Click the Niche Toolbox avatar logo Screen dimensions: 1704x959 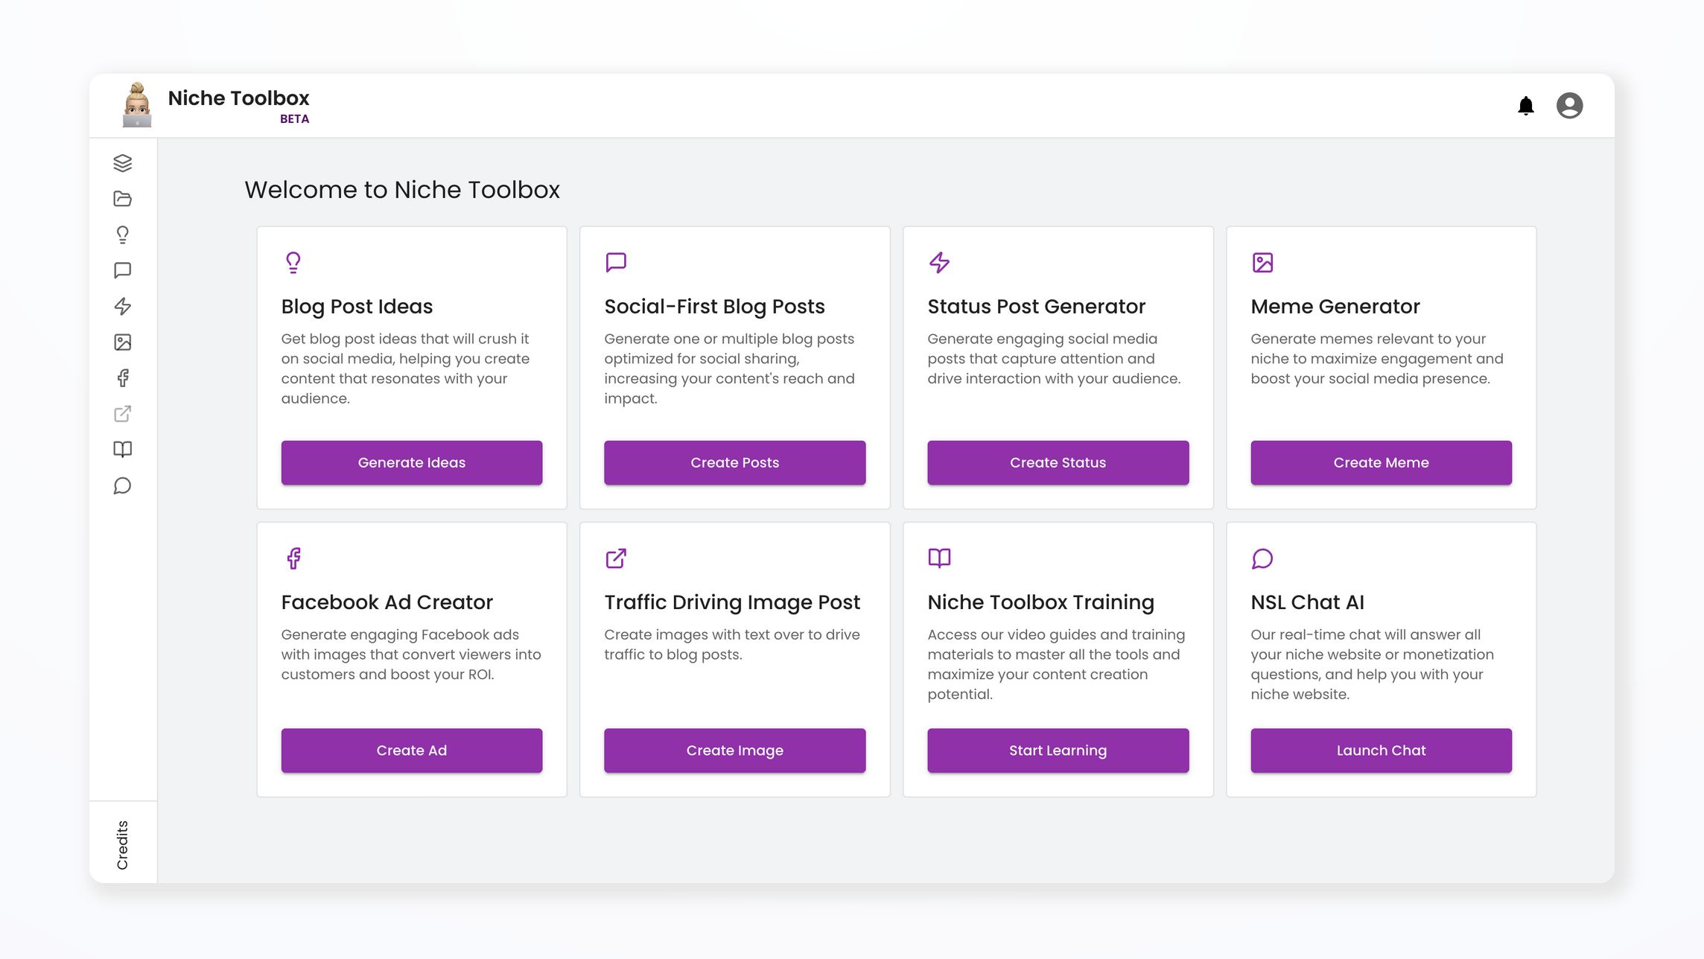tap(137, 105)
